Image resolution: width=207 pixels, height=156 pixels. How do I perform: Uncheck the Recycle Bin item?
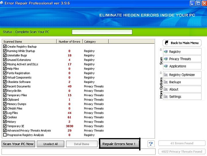click(5, 91)
